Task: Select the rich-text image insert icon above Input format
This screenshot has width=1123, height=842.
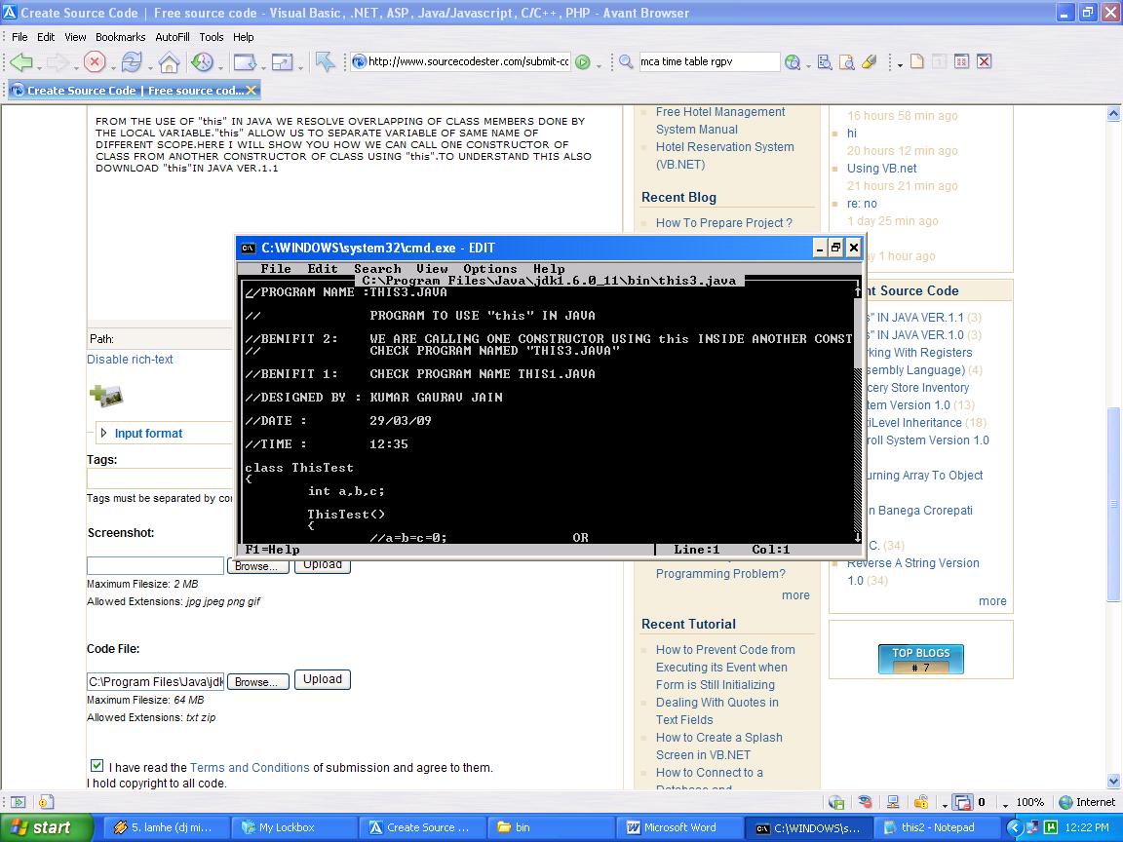Action: (x=105, y=396)
